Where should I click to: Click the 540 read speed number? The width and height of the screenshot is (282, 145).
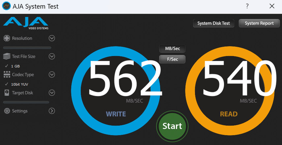click(x=240, y=78)
